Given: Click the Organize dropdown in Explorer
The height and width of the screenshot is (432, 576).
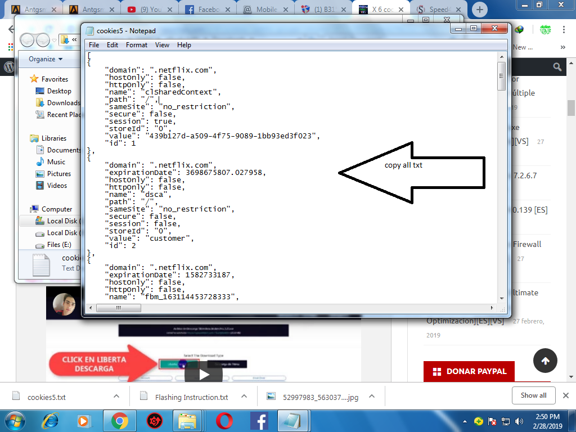Looking at the screenshot, I should (x=46, y=58).
